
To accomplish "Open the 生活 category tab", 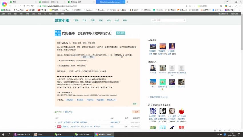I will click(117, 21).
